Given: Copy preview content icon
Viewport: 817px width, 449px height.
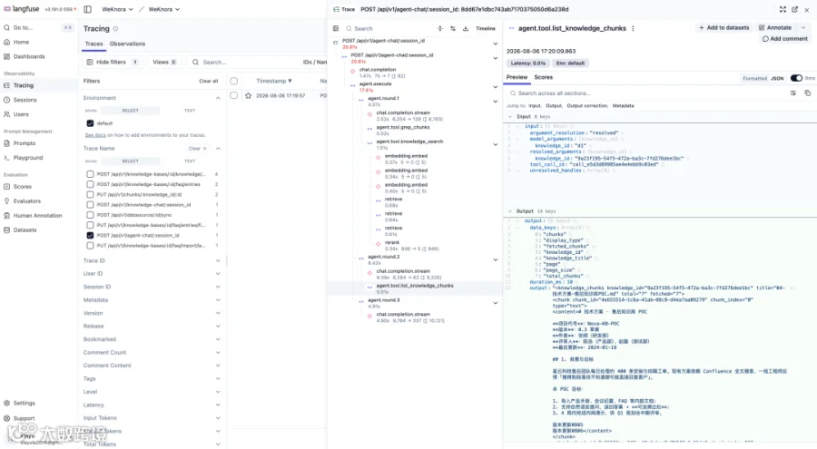Looking at the screenshot, I should tap(808, 93).
